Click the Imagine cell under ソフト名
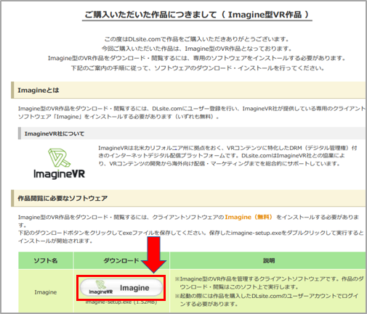 pyautogui.click(x=46, y=292)
